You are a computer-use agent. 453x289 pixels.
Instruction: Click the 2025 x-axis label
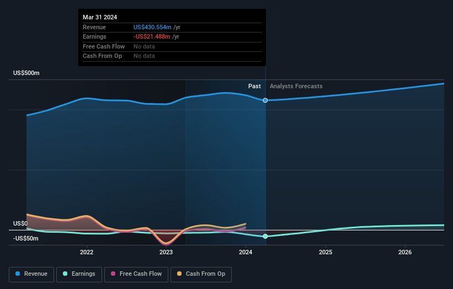326,252
